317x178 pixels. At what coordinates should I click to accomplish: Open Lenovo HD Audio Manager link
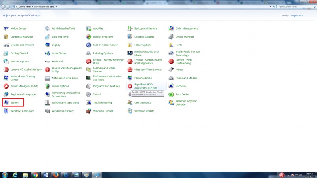point(26,70)
